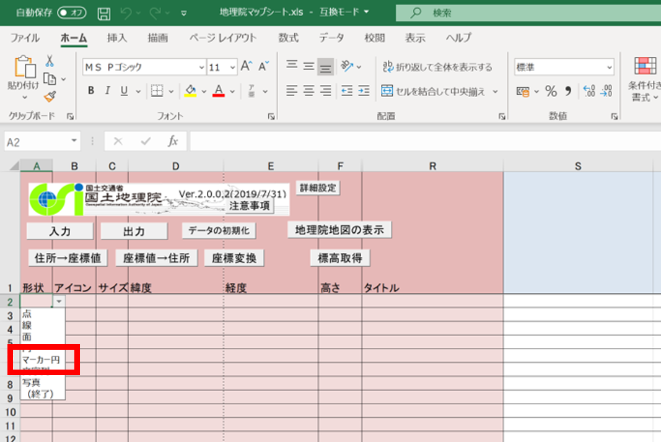Click the 出力 button

pos(134,231)
